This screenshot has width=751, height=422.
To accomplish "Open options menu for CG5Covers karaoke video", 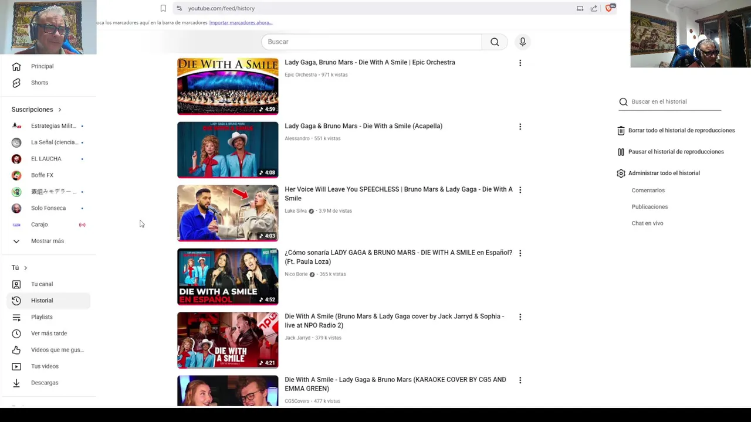I will coord(520,380).
